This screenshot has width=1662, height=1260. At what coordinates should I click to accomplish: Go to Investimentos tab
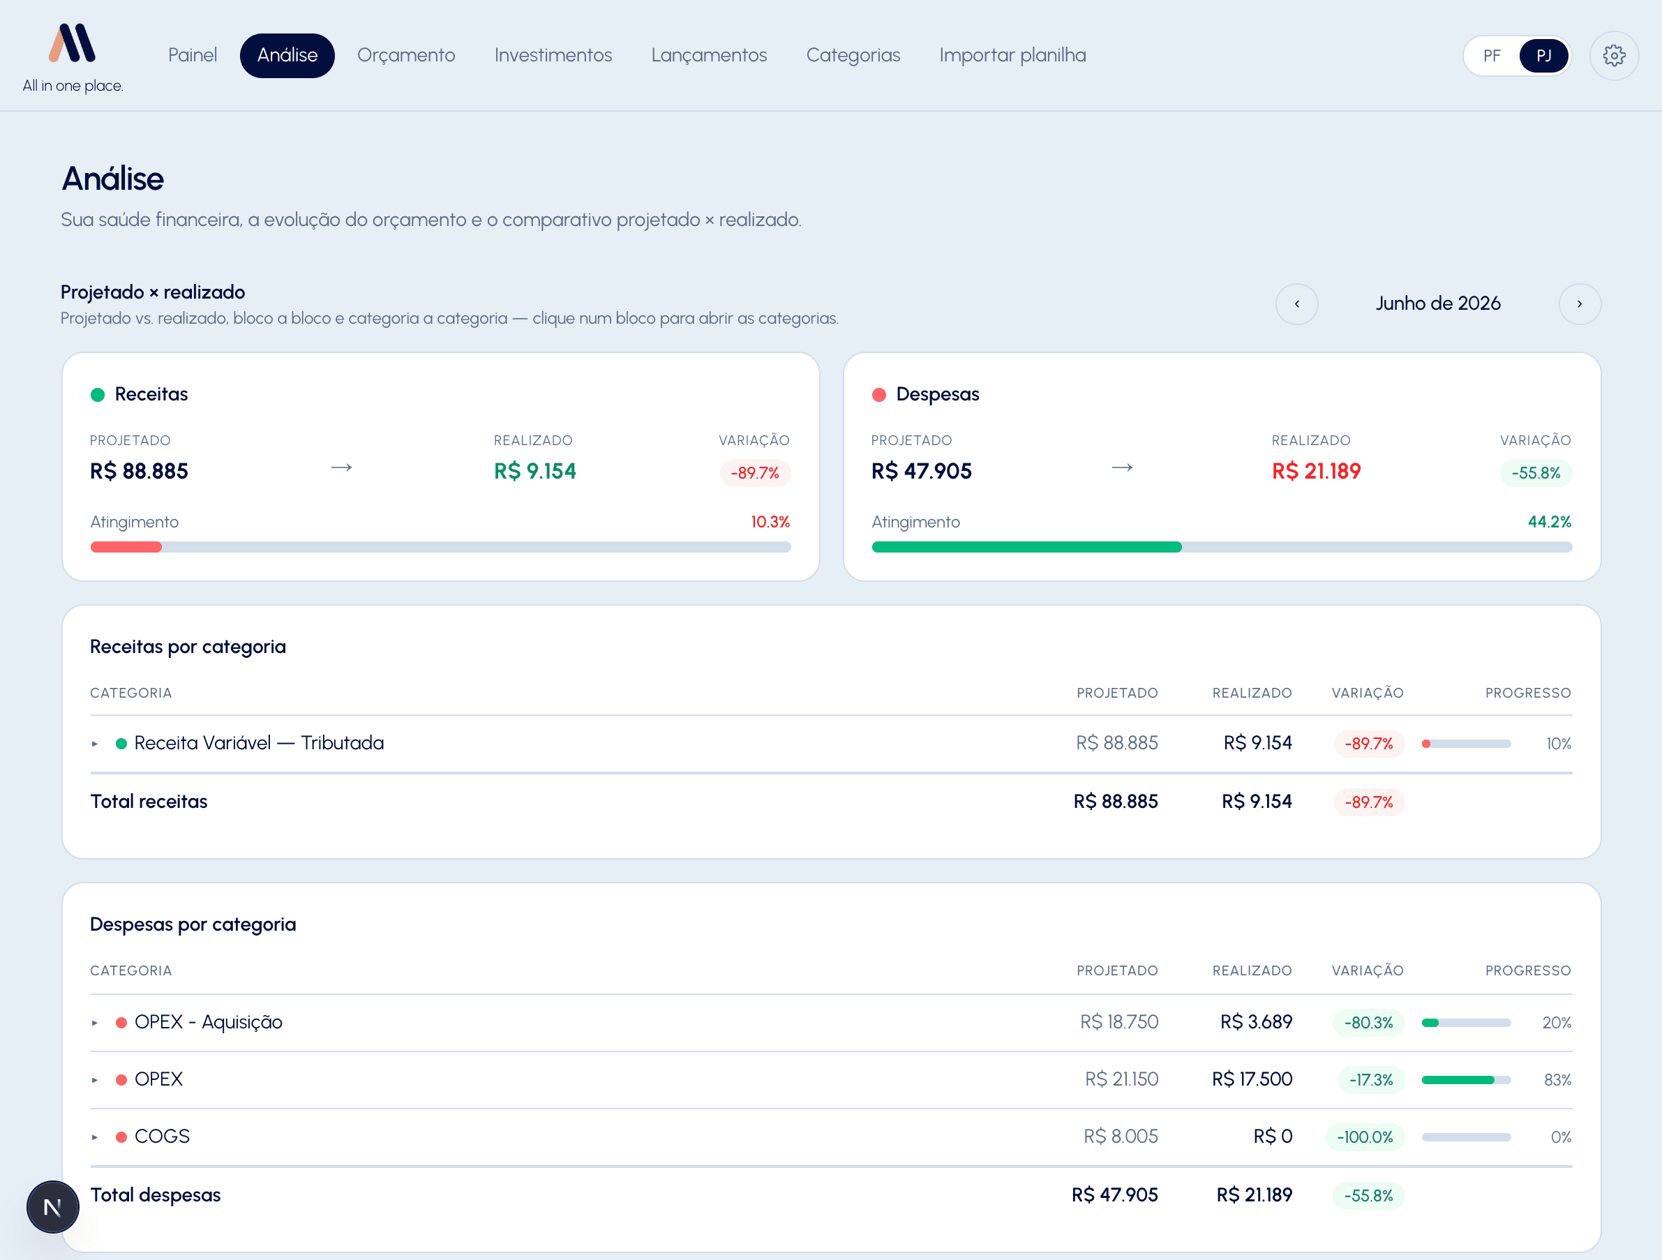[x=553, y=56]
